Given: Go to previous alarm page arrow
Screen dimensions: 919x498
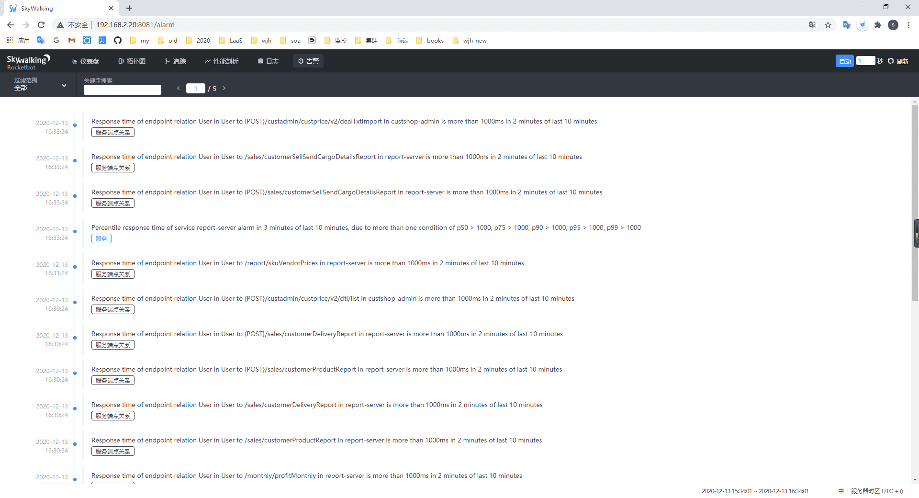Looking at the screenshot, I should [178, 88].
